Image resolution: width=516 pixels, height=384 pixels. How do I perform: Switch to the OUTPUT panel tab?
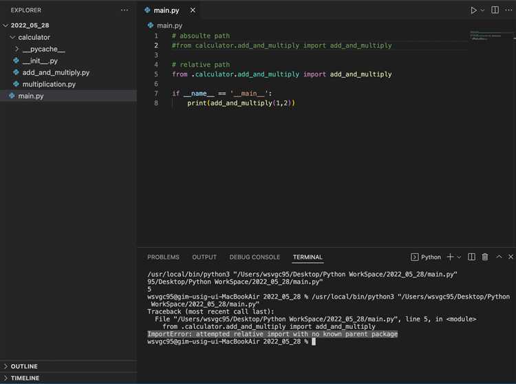(x=204, y=257)
